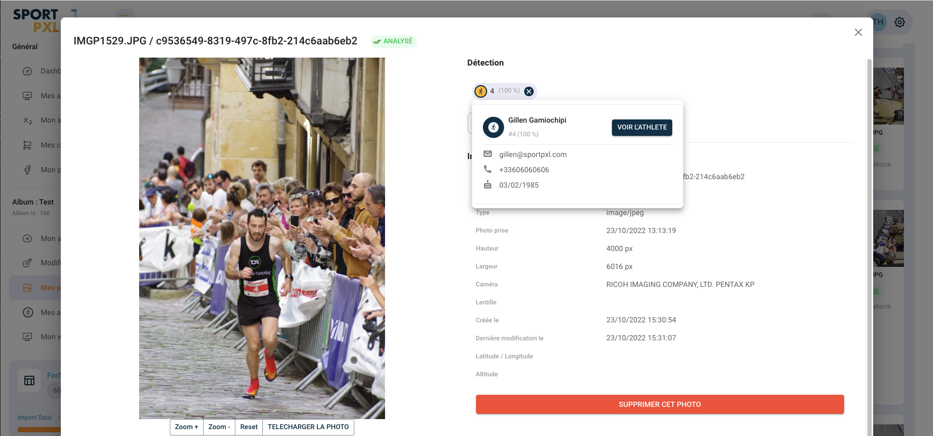The image size is (933, 436).
Task: Click athlete name Gillen Gamiochipi
Action: click(537, 120)
